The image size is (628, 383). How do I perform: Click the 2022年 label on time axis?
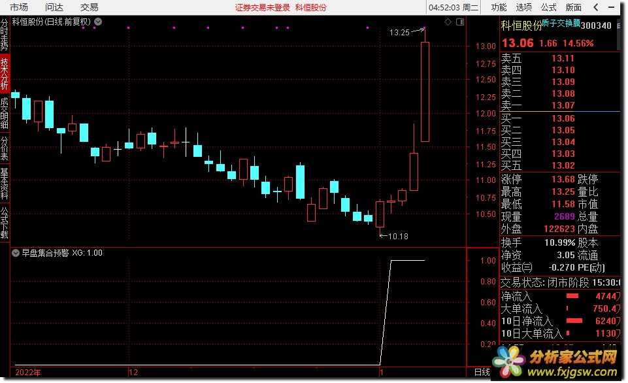pos(27,372)
